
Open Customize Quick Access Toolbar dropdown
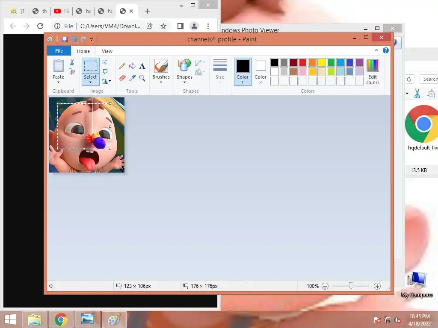92,40
